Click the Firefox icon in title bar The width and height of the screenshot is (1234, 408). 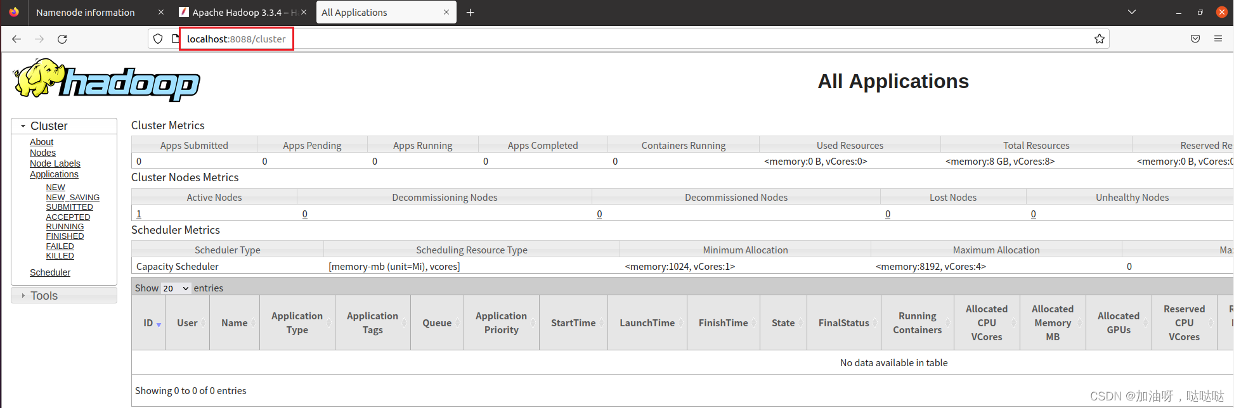tap(14, 12)
